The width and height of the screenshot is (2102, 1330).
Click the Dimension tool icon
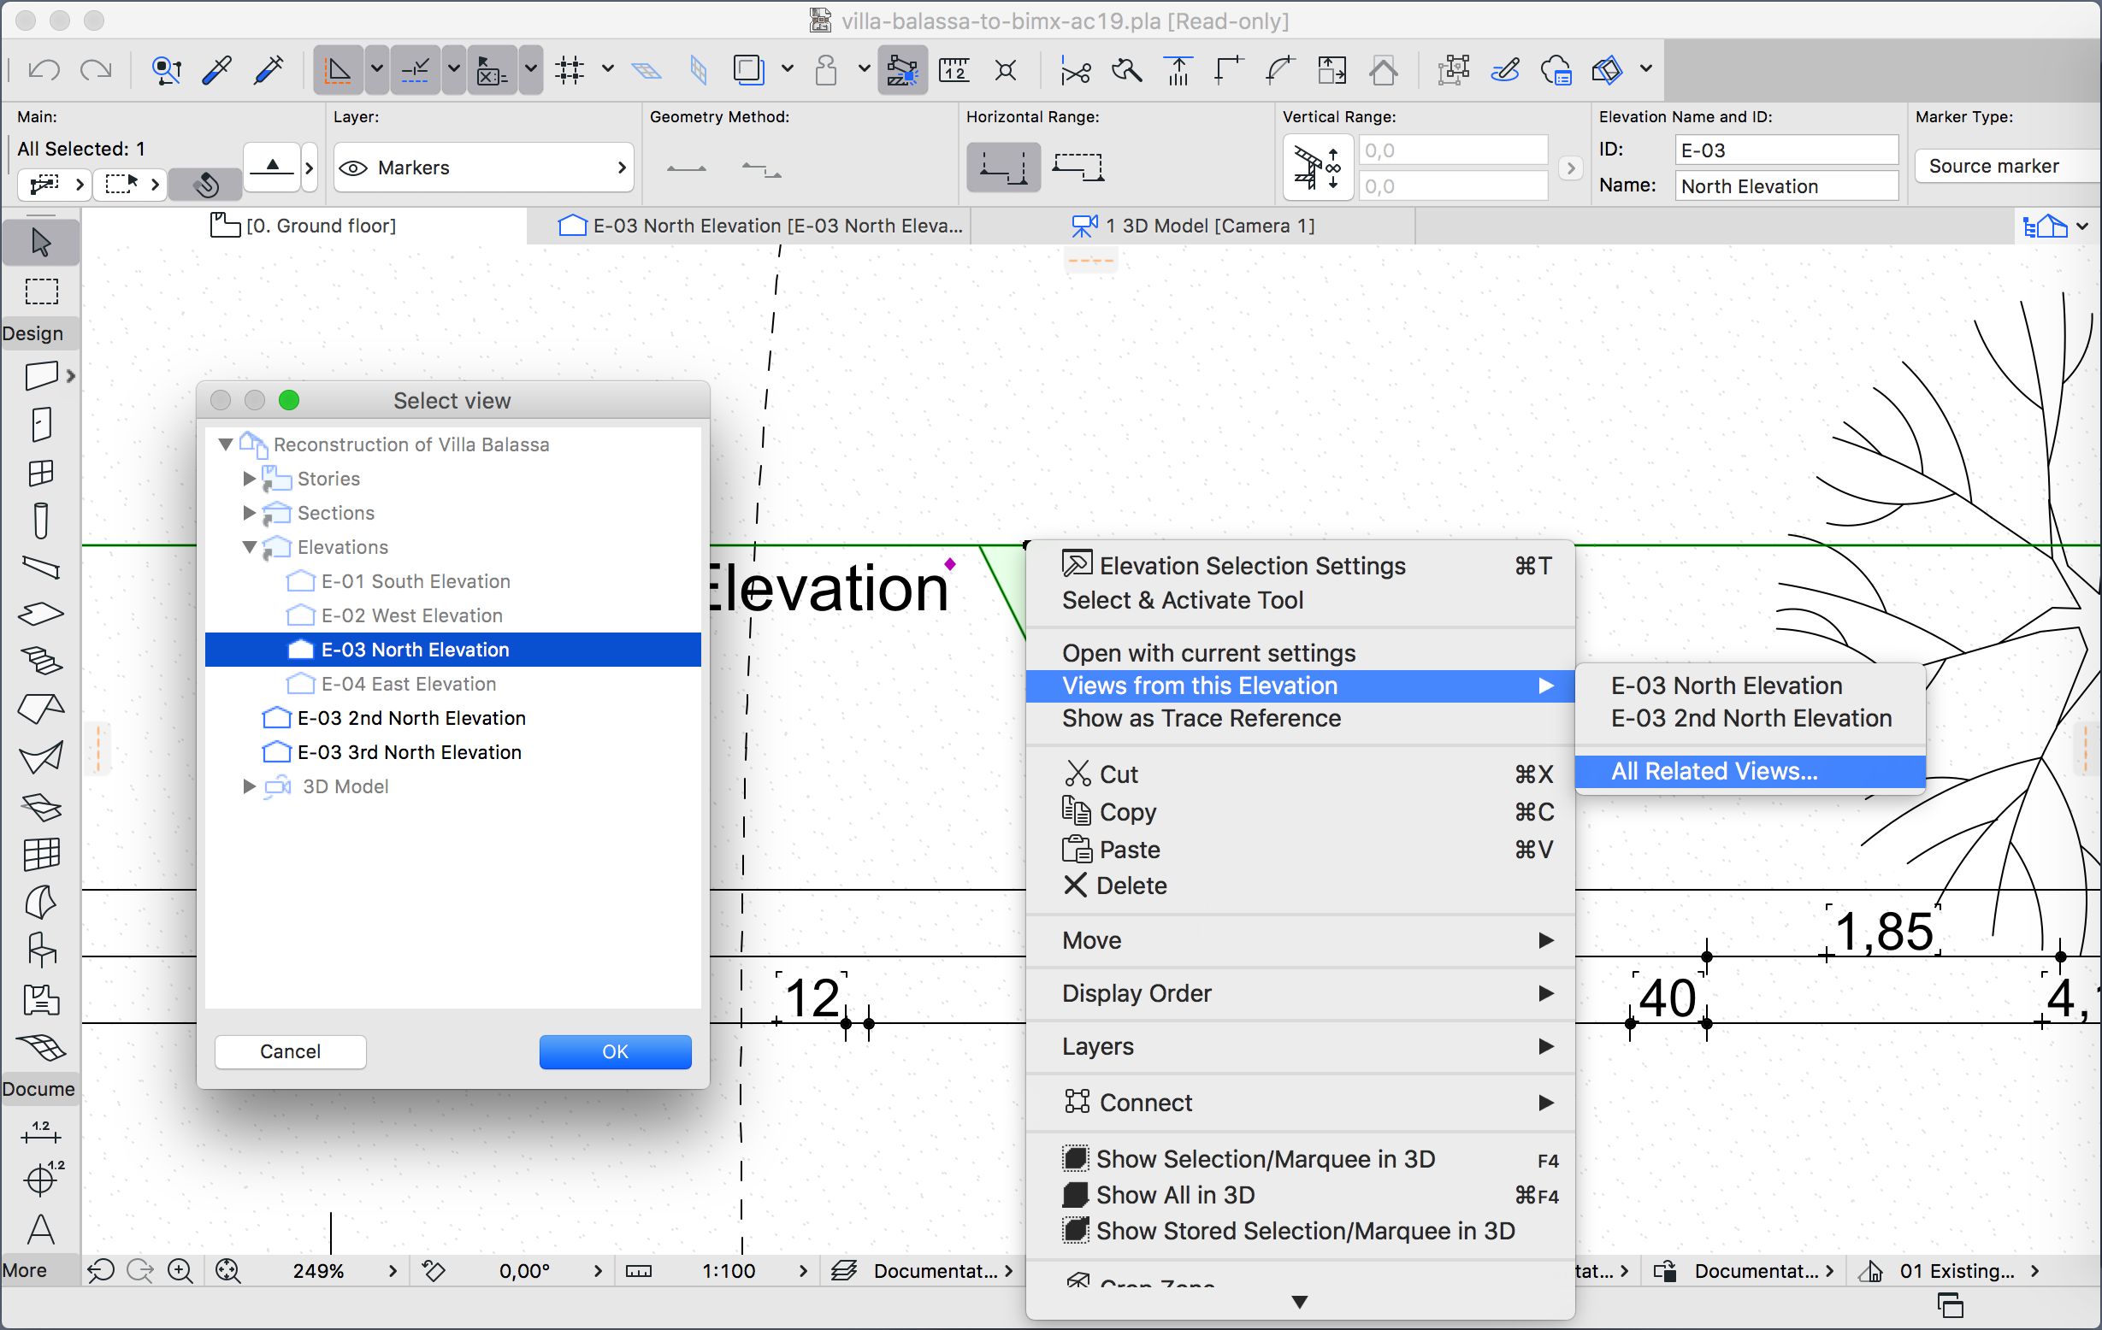40,1133
